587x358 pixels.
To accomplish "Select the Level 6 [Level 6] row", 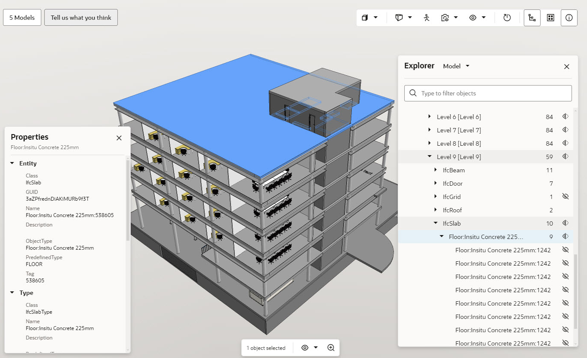I will pyautogui.click(x=486, y=117).
